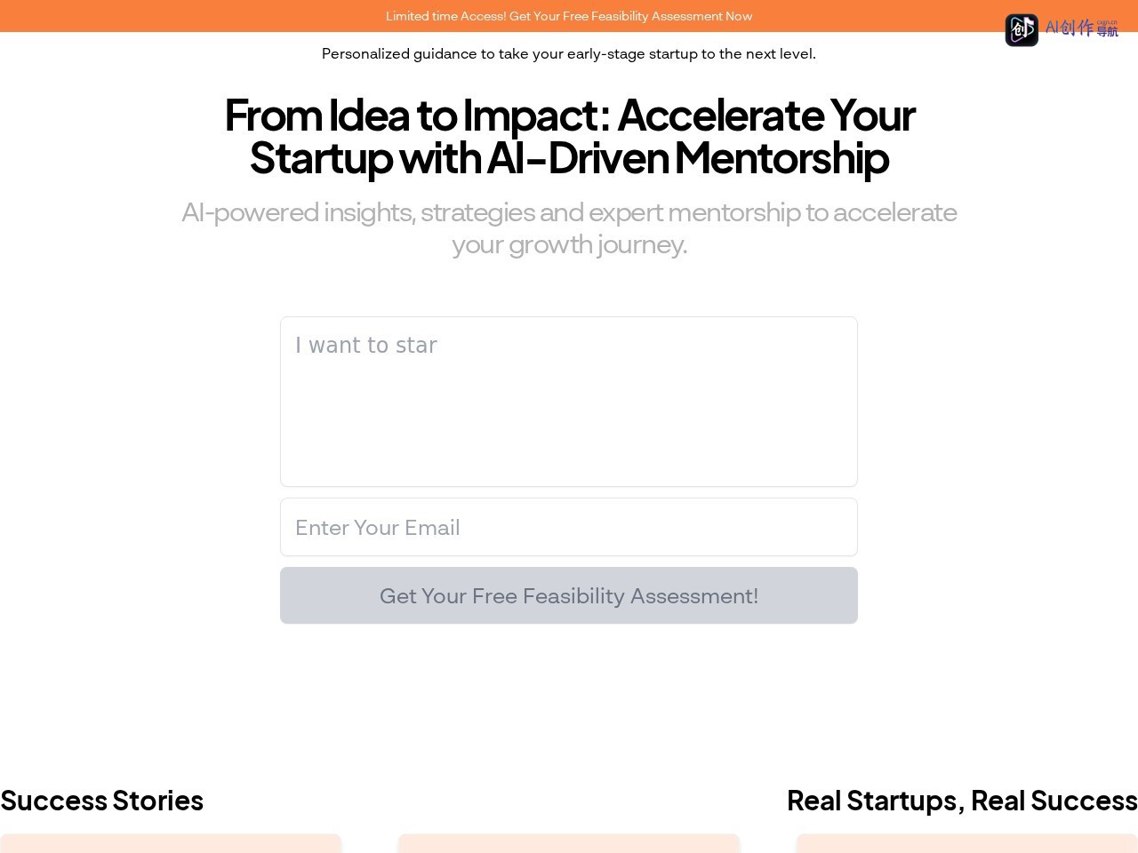The image size is (1138, 853).
Task: Select the 'Personalized guidance' tagline text
Action: pos(569,53)
